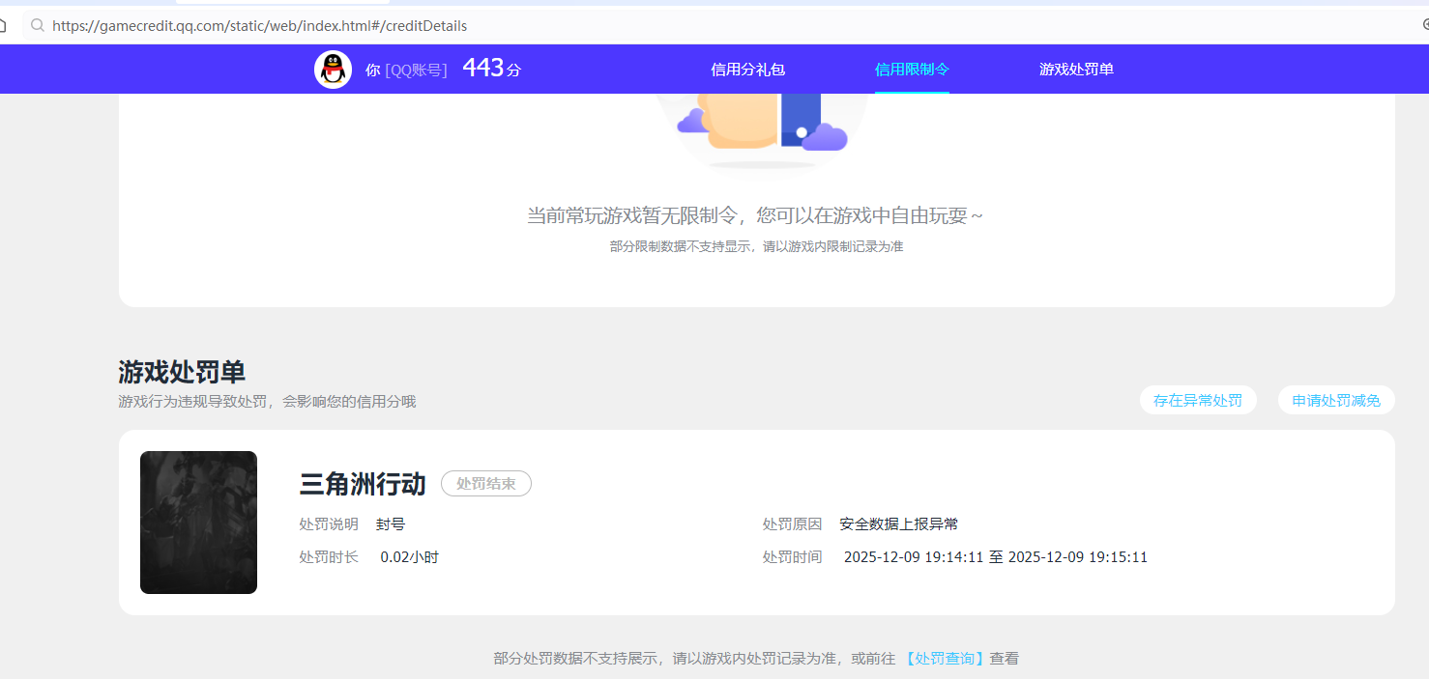The image size is (1429, 679).
Task: Open the 信用限制令 section
Action: tap(911, 69)
